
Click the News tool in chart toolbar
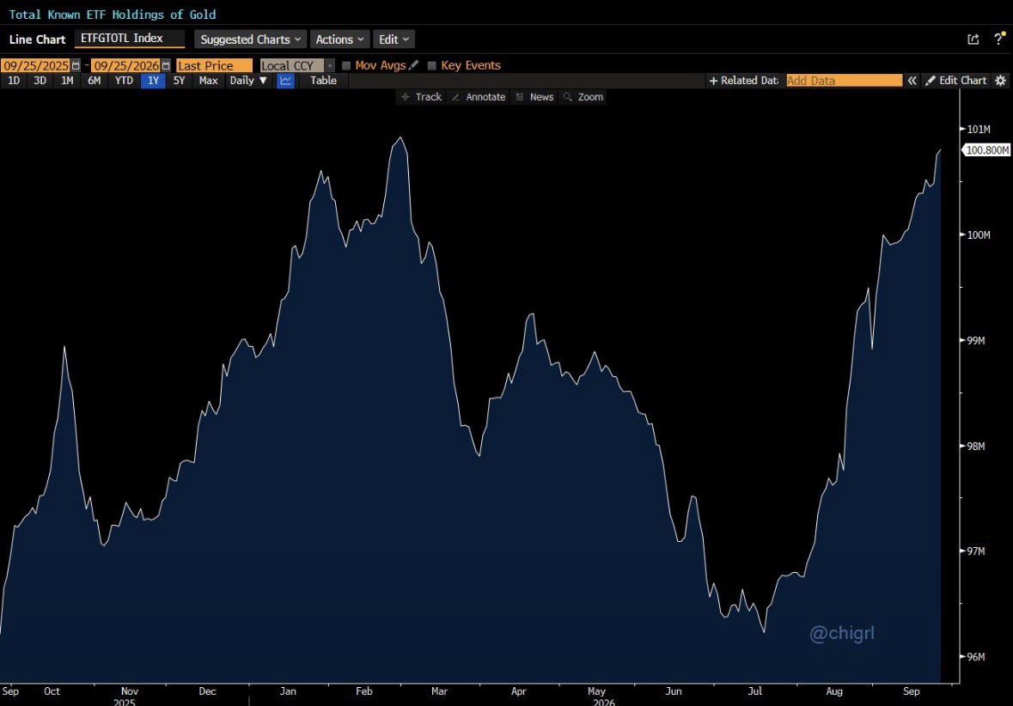tap(534, 97)
